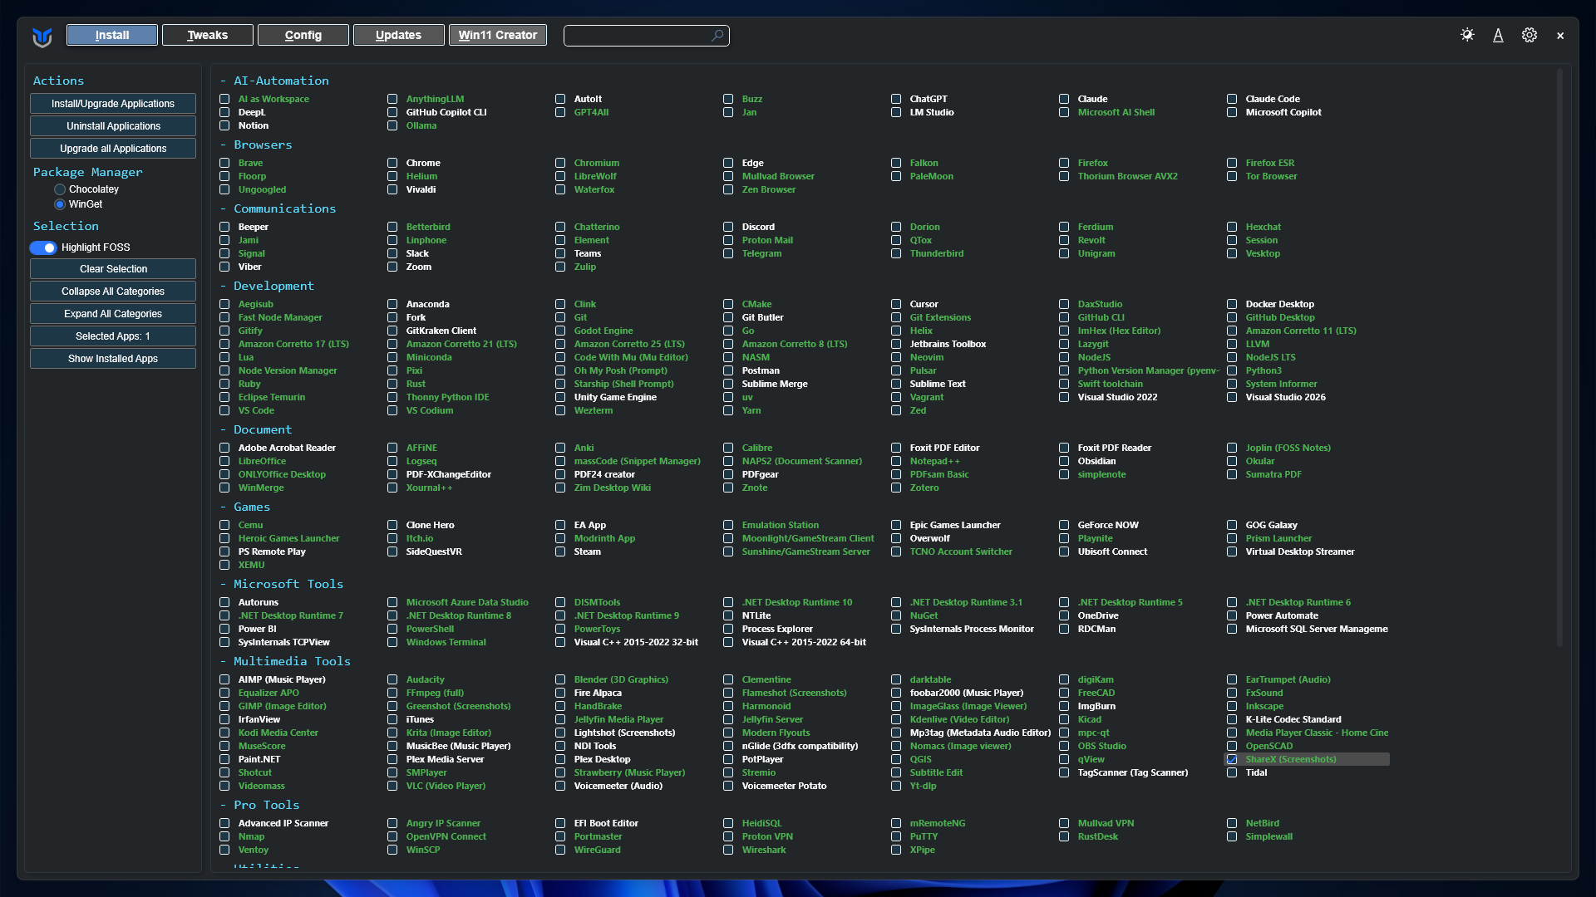The width and height of the screenshot is (1596, 897).
Task: Click the search magnifier icon
Action: (x=717, y=36)
